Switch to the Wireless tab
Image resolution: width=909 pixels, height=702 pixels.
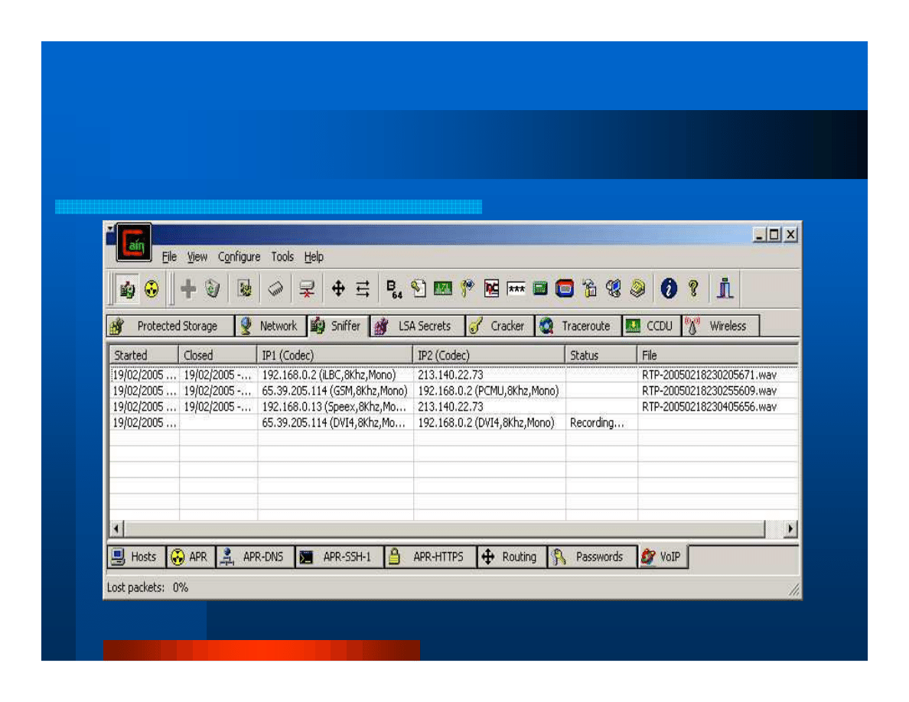point(718,327)
